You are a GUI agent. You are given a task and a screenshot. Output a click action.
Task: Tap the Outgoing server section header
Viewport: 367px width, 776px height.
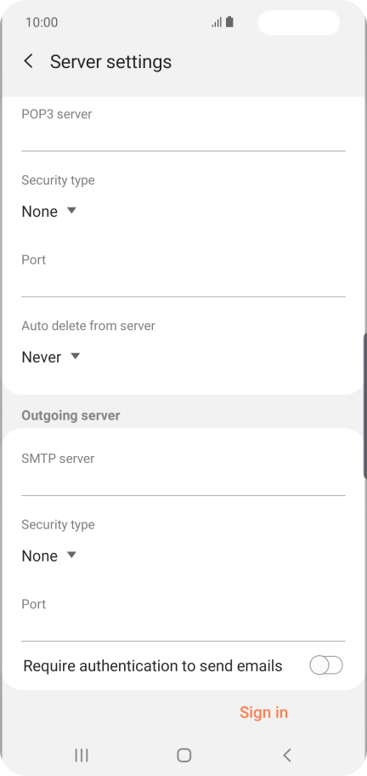71,415
